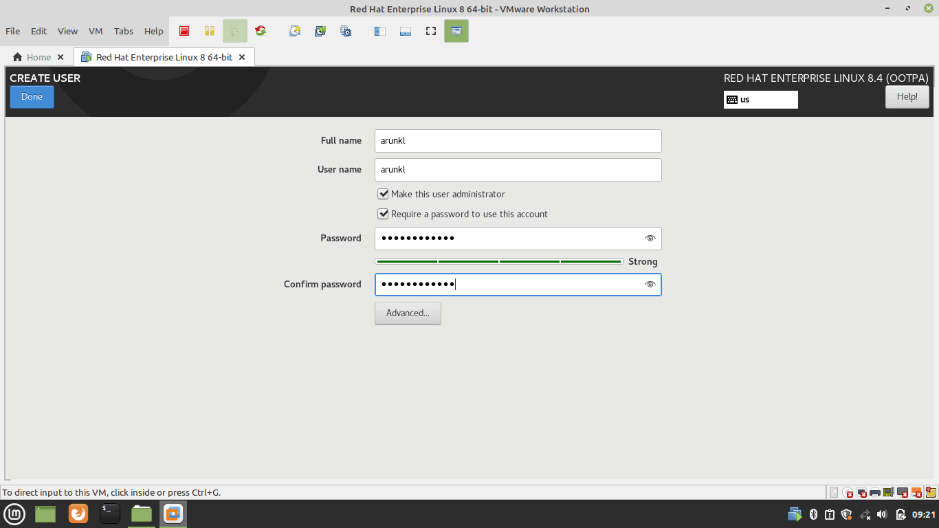Take a snapshot of the virtual machine
The image size is (939, 528).
pyautogui.click(x=295, y=31)
